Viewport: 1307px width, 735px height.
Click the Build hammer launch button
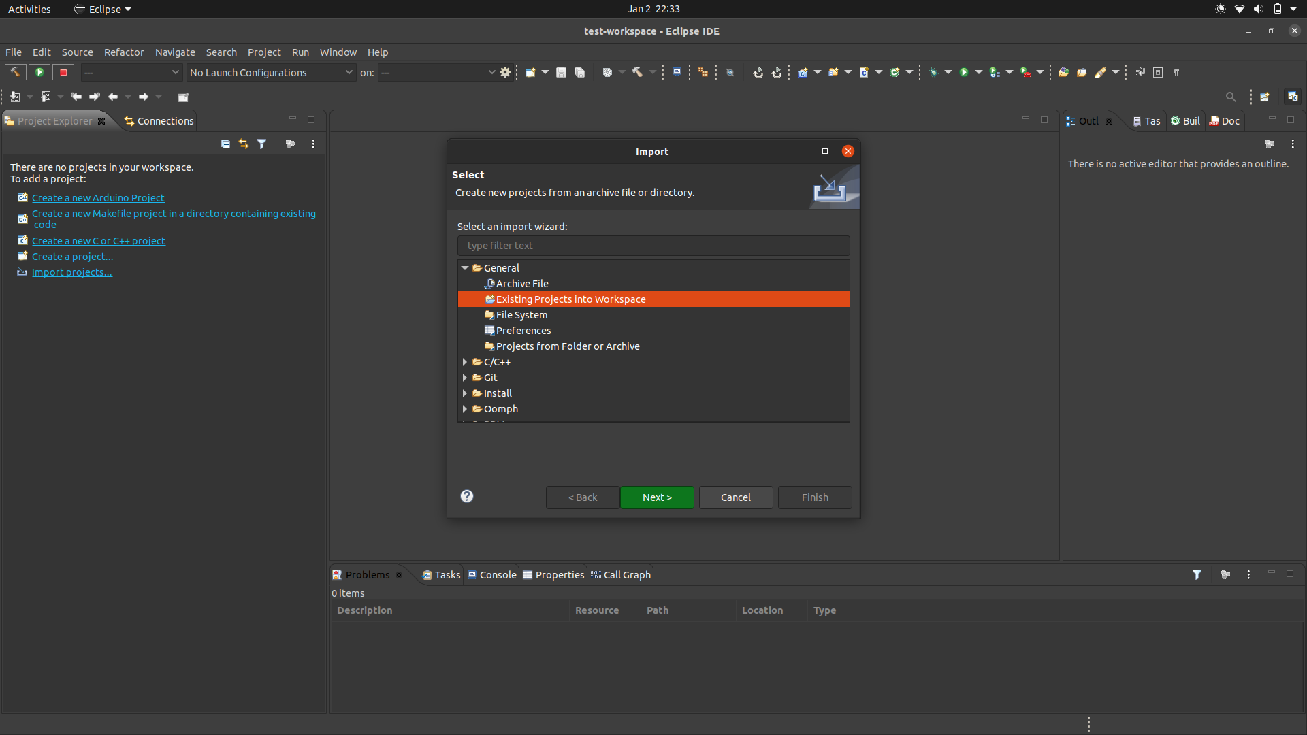(x=15, y=72)
